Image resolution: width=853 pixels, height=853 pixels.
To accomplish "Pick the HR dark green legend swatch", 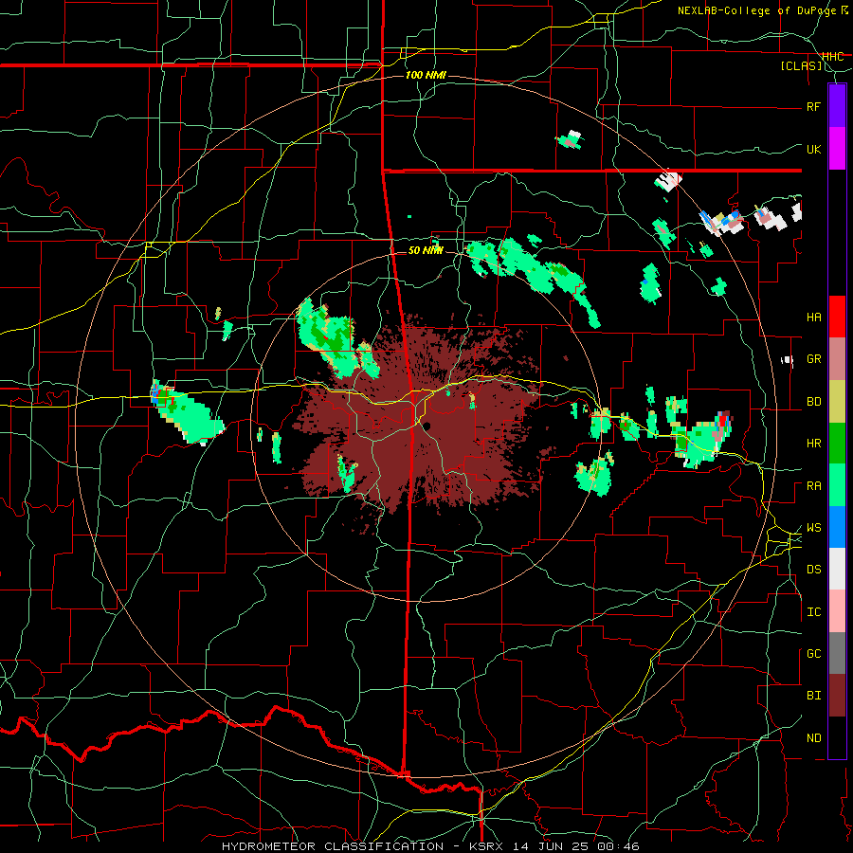I will (837, 444).
